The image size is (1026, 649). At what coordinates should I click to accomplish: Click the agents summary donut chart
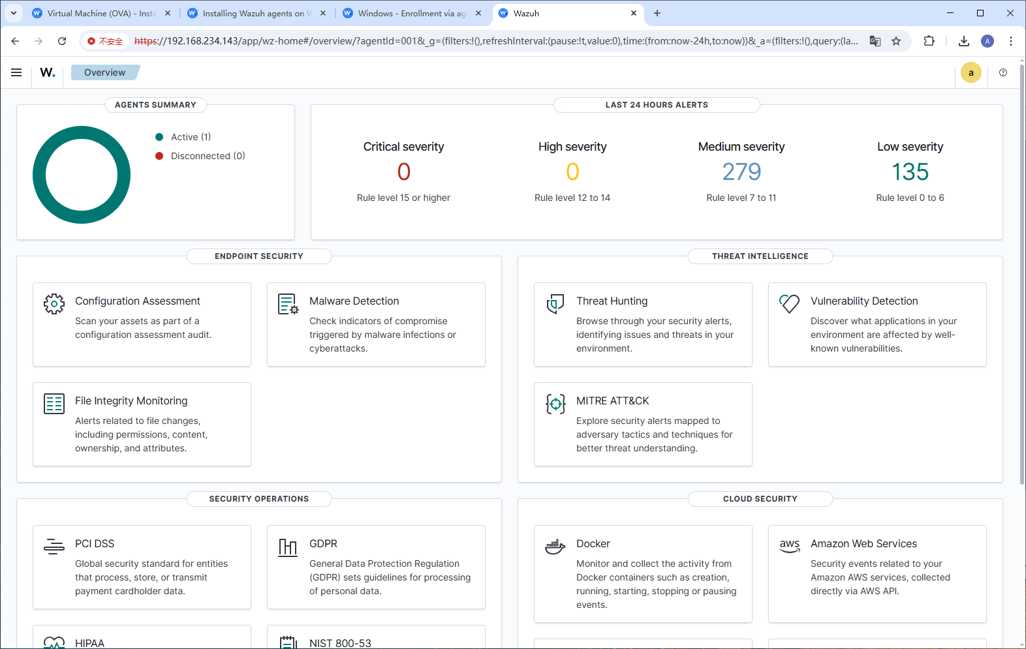[x=82, y=175]
